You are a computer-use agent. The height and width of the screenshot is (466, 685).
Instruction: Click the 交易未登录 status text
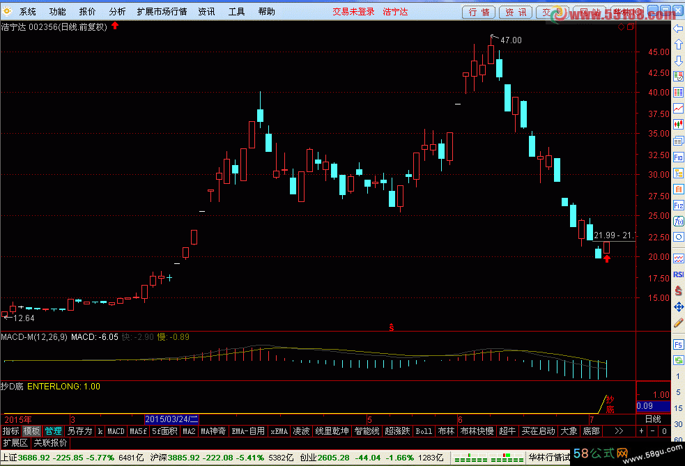353,12
